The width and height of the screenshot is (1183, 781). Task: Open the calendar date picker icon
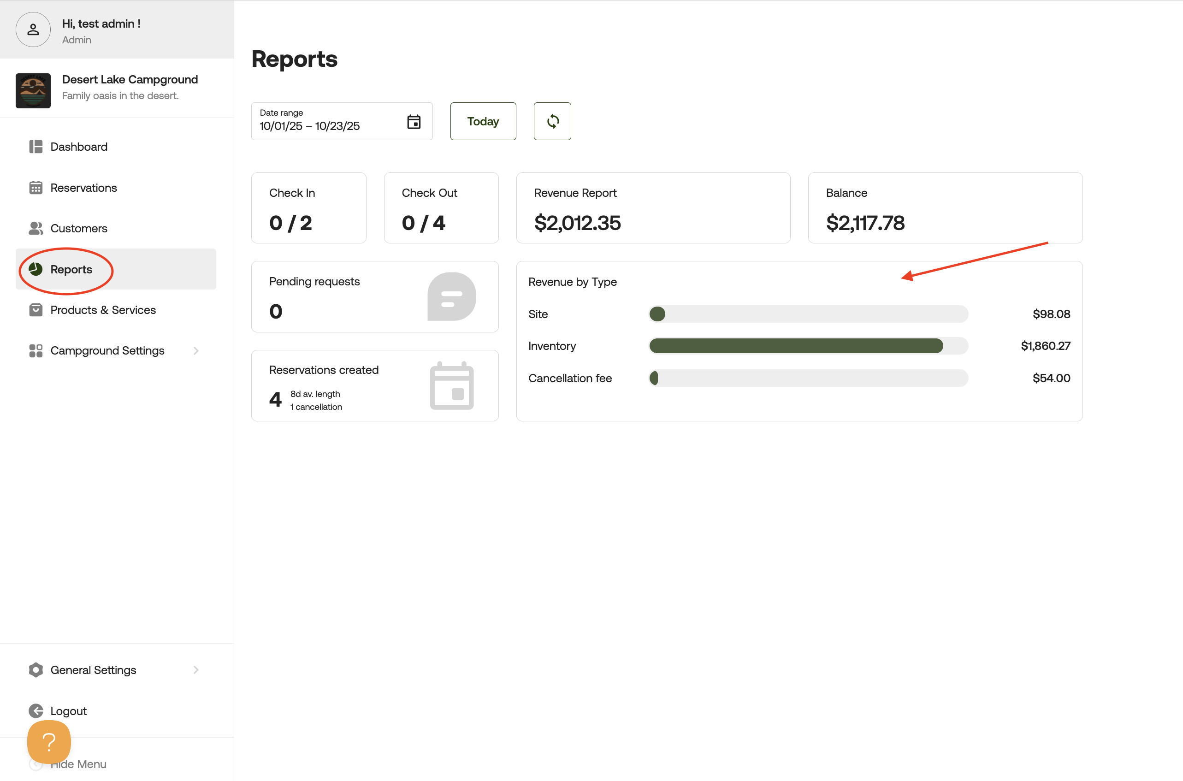pos(414,122)
